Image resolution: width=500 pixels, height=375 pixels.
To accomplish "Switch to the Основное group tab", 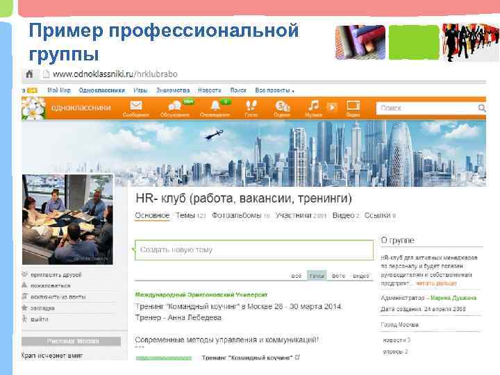I will point(152,215).
